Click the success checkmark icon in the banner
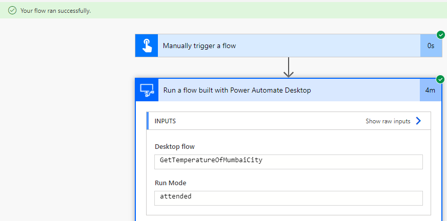The width and height of the screenshot is (447, 221). tap(12, 11)
